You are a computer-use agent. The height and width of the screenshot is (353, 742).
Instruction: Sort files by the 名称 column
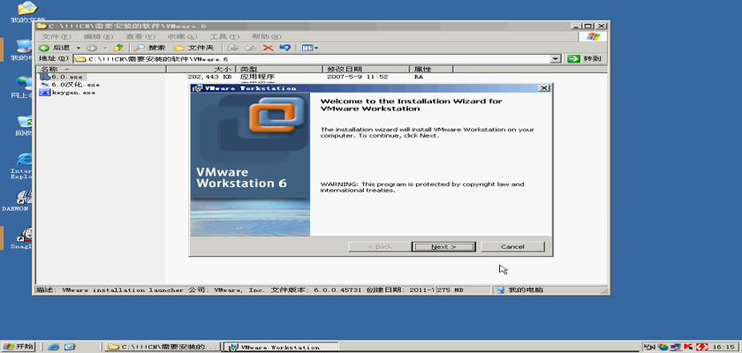102,69
